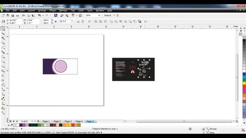Select the Rectangle tool
Image resolution: width=246 pixels, height=138 pixels.
coord(3,57)
